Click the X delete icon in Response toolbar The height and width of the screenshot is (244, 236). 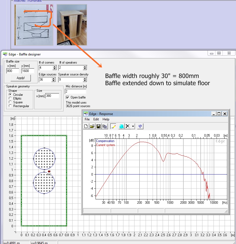tap(127, 126)
